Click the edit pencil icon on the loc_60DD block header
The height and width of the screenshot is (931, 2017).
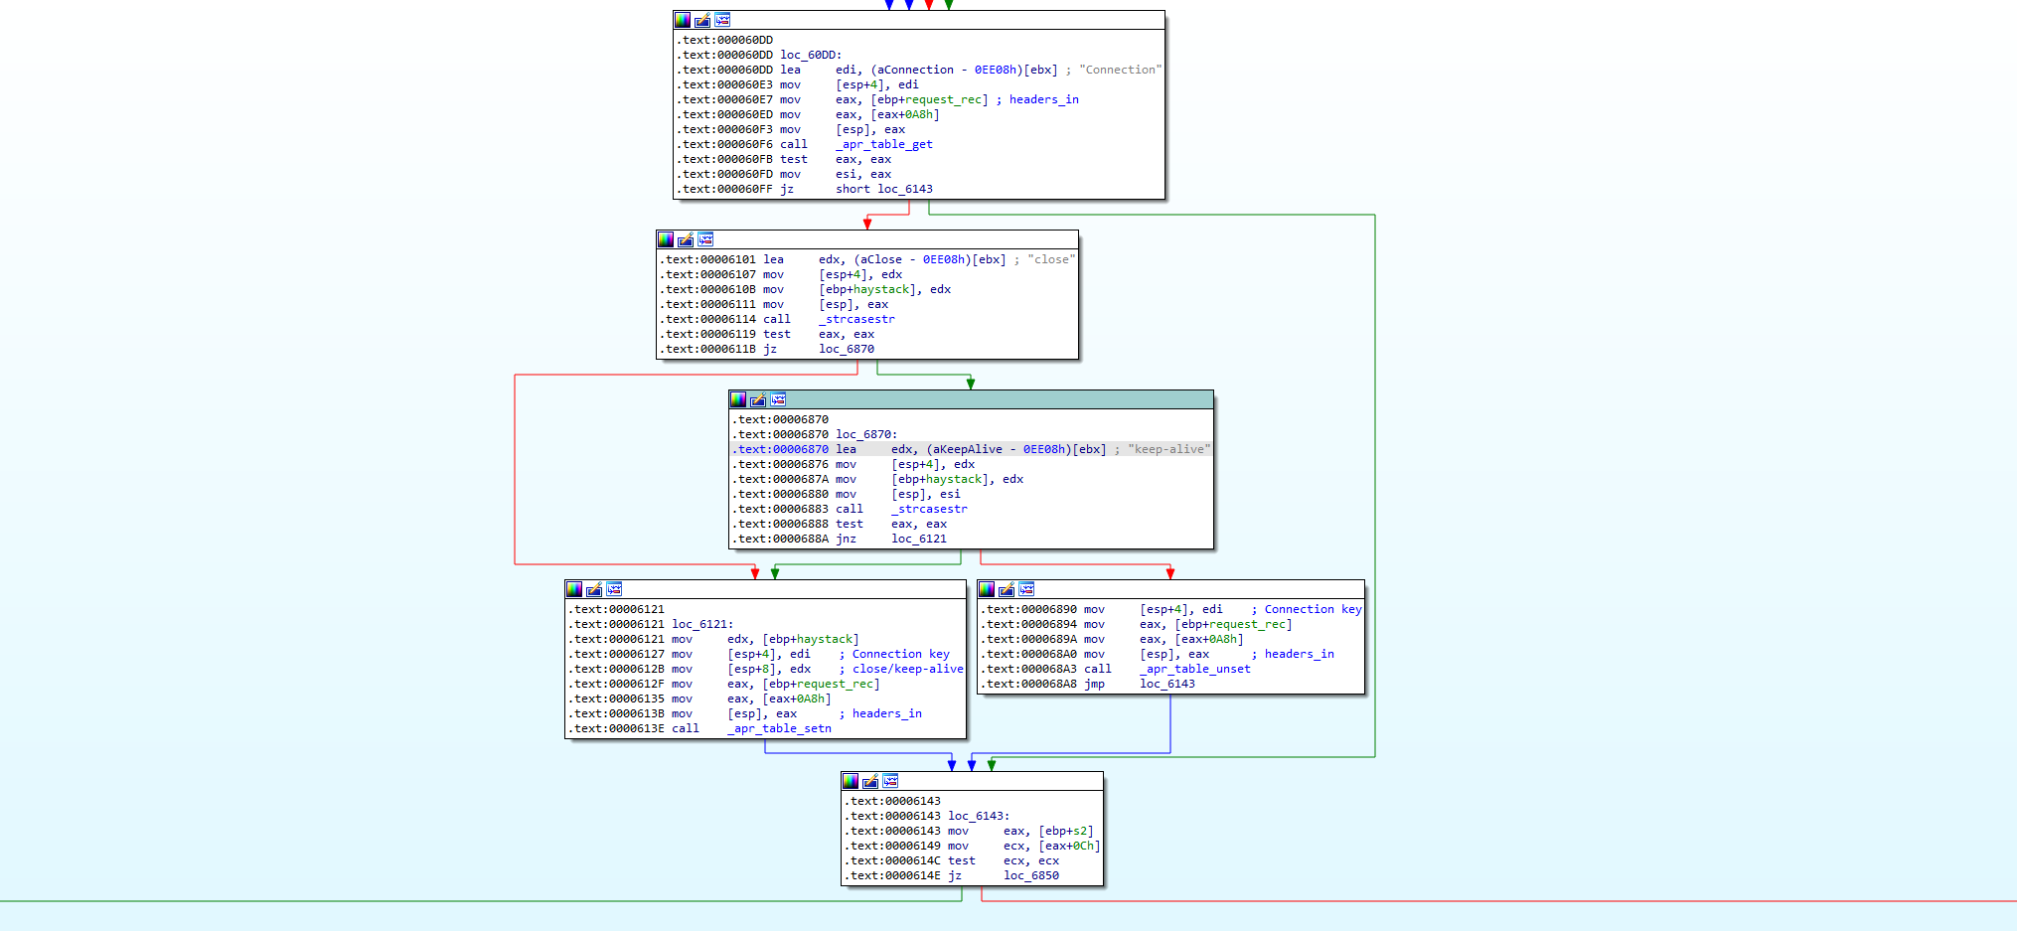point(702,19)
